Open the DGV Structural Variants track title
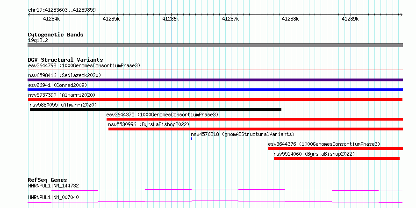The width and height of the screenshot is (416, 208). tap(65, 60)
